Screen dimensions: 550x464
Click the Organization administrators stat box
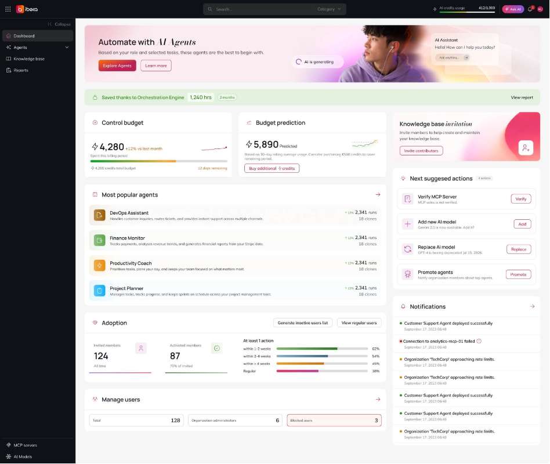click(235, 420)
